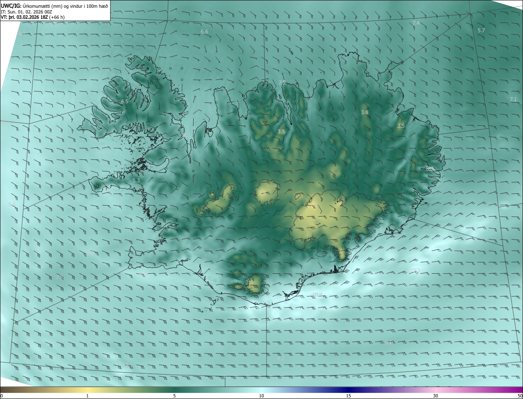Image resolution: width=523 pixels, height=399 pixels.
Task: Click the map value '9.6'
Action: pos(12,204)
